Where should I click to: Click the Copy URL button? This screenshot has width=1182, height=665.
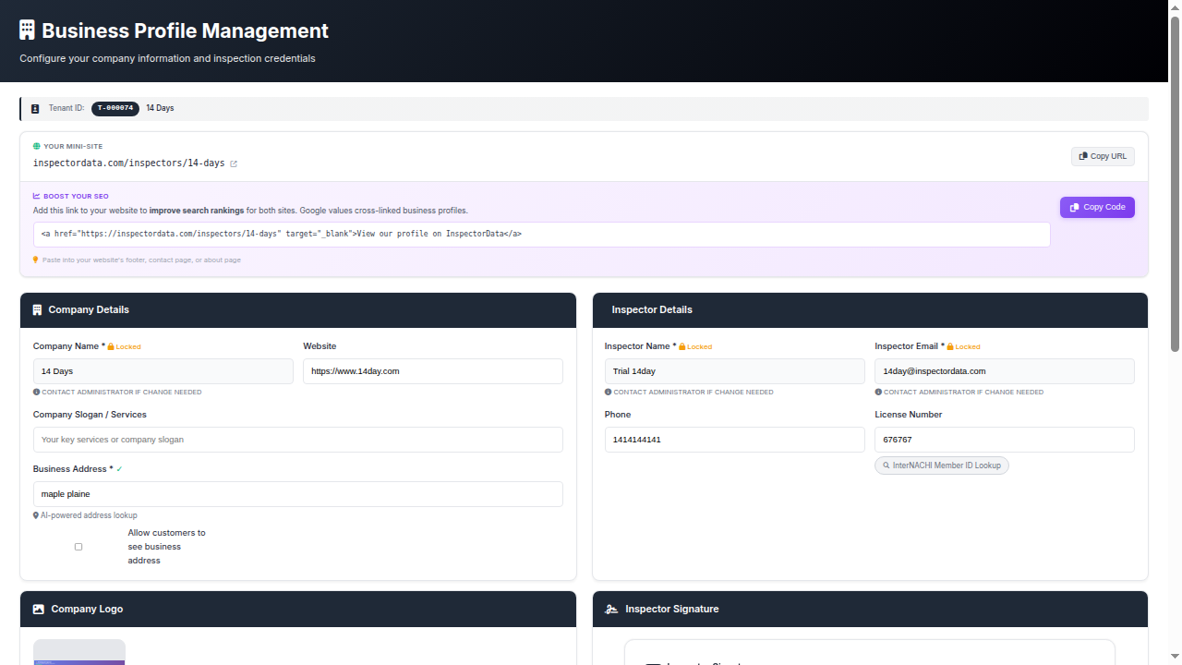(x=1103, y=156)
